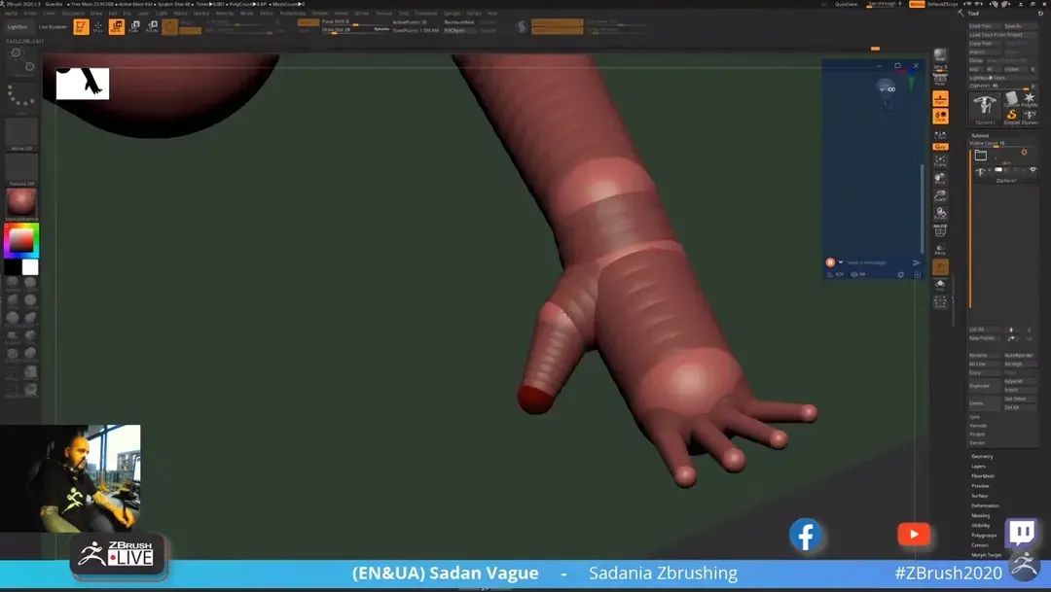Pick a color from color picker square
This screenshot has height=592, width=1051.
click(19, 239)
